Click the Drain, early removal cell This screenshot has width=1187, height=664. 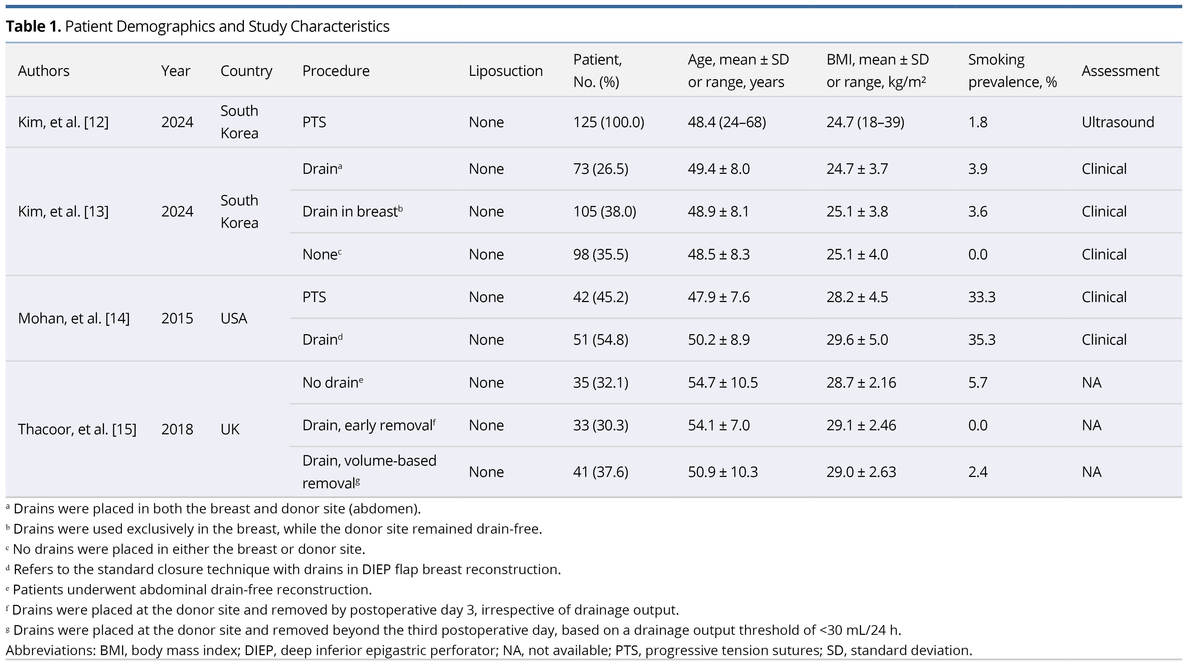tap(369, 425)
